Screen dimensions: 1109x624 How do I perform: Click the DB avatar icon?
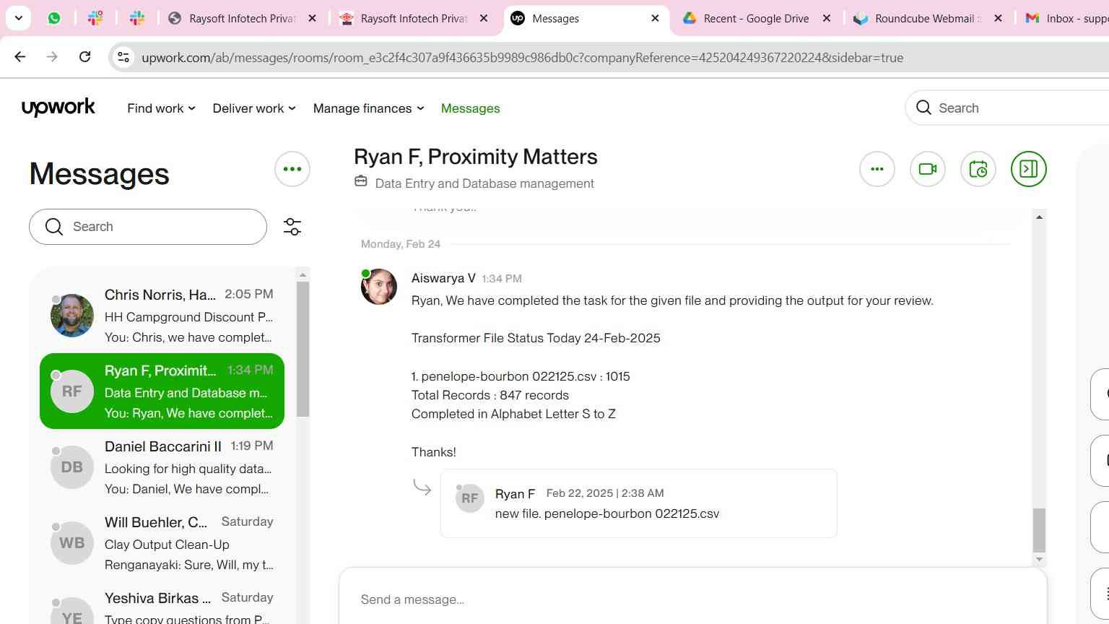point(71,467)
